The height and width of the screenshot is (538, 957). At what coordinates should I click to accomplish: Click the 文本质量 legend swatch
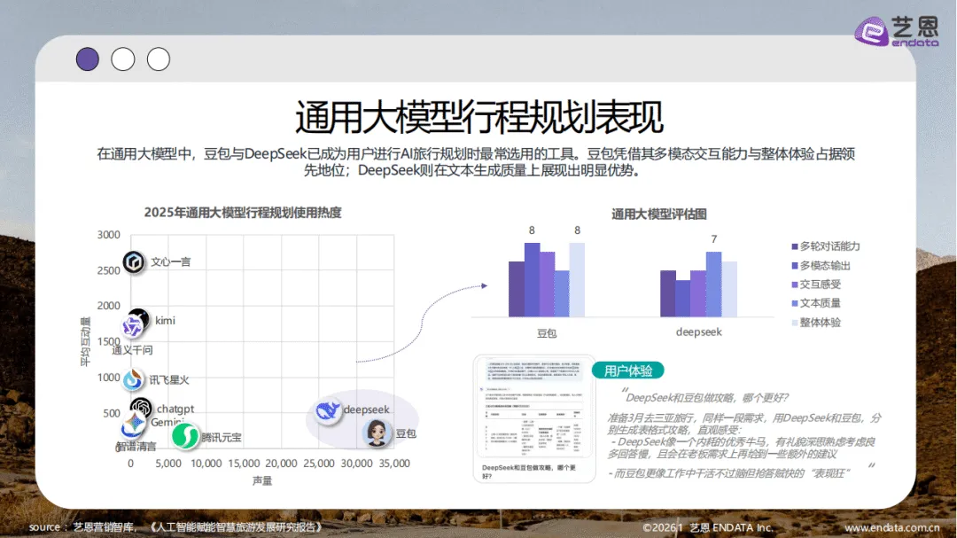[795, 303]
